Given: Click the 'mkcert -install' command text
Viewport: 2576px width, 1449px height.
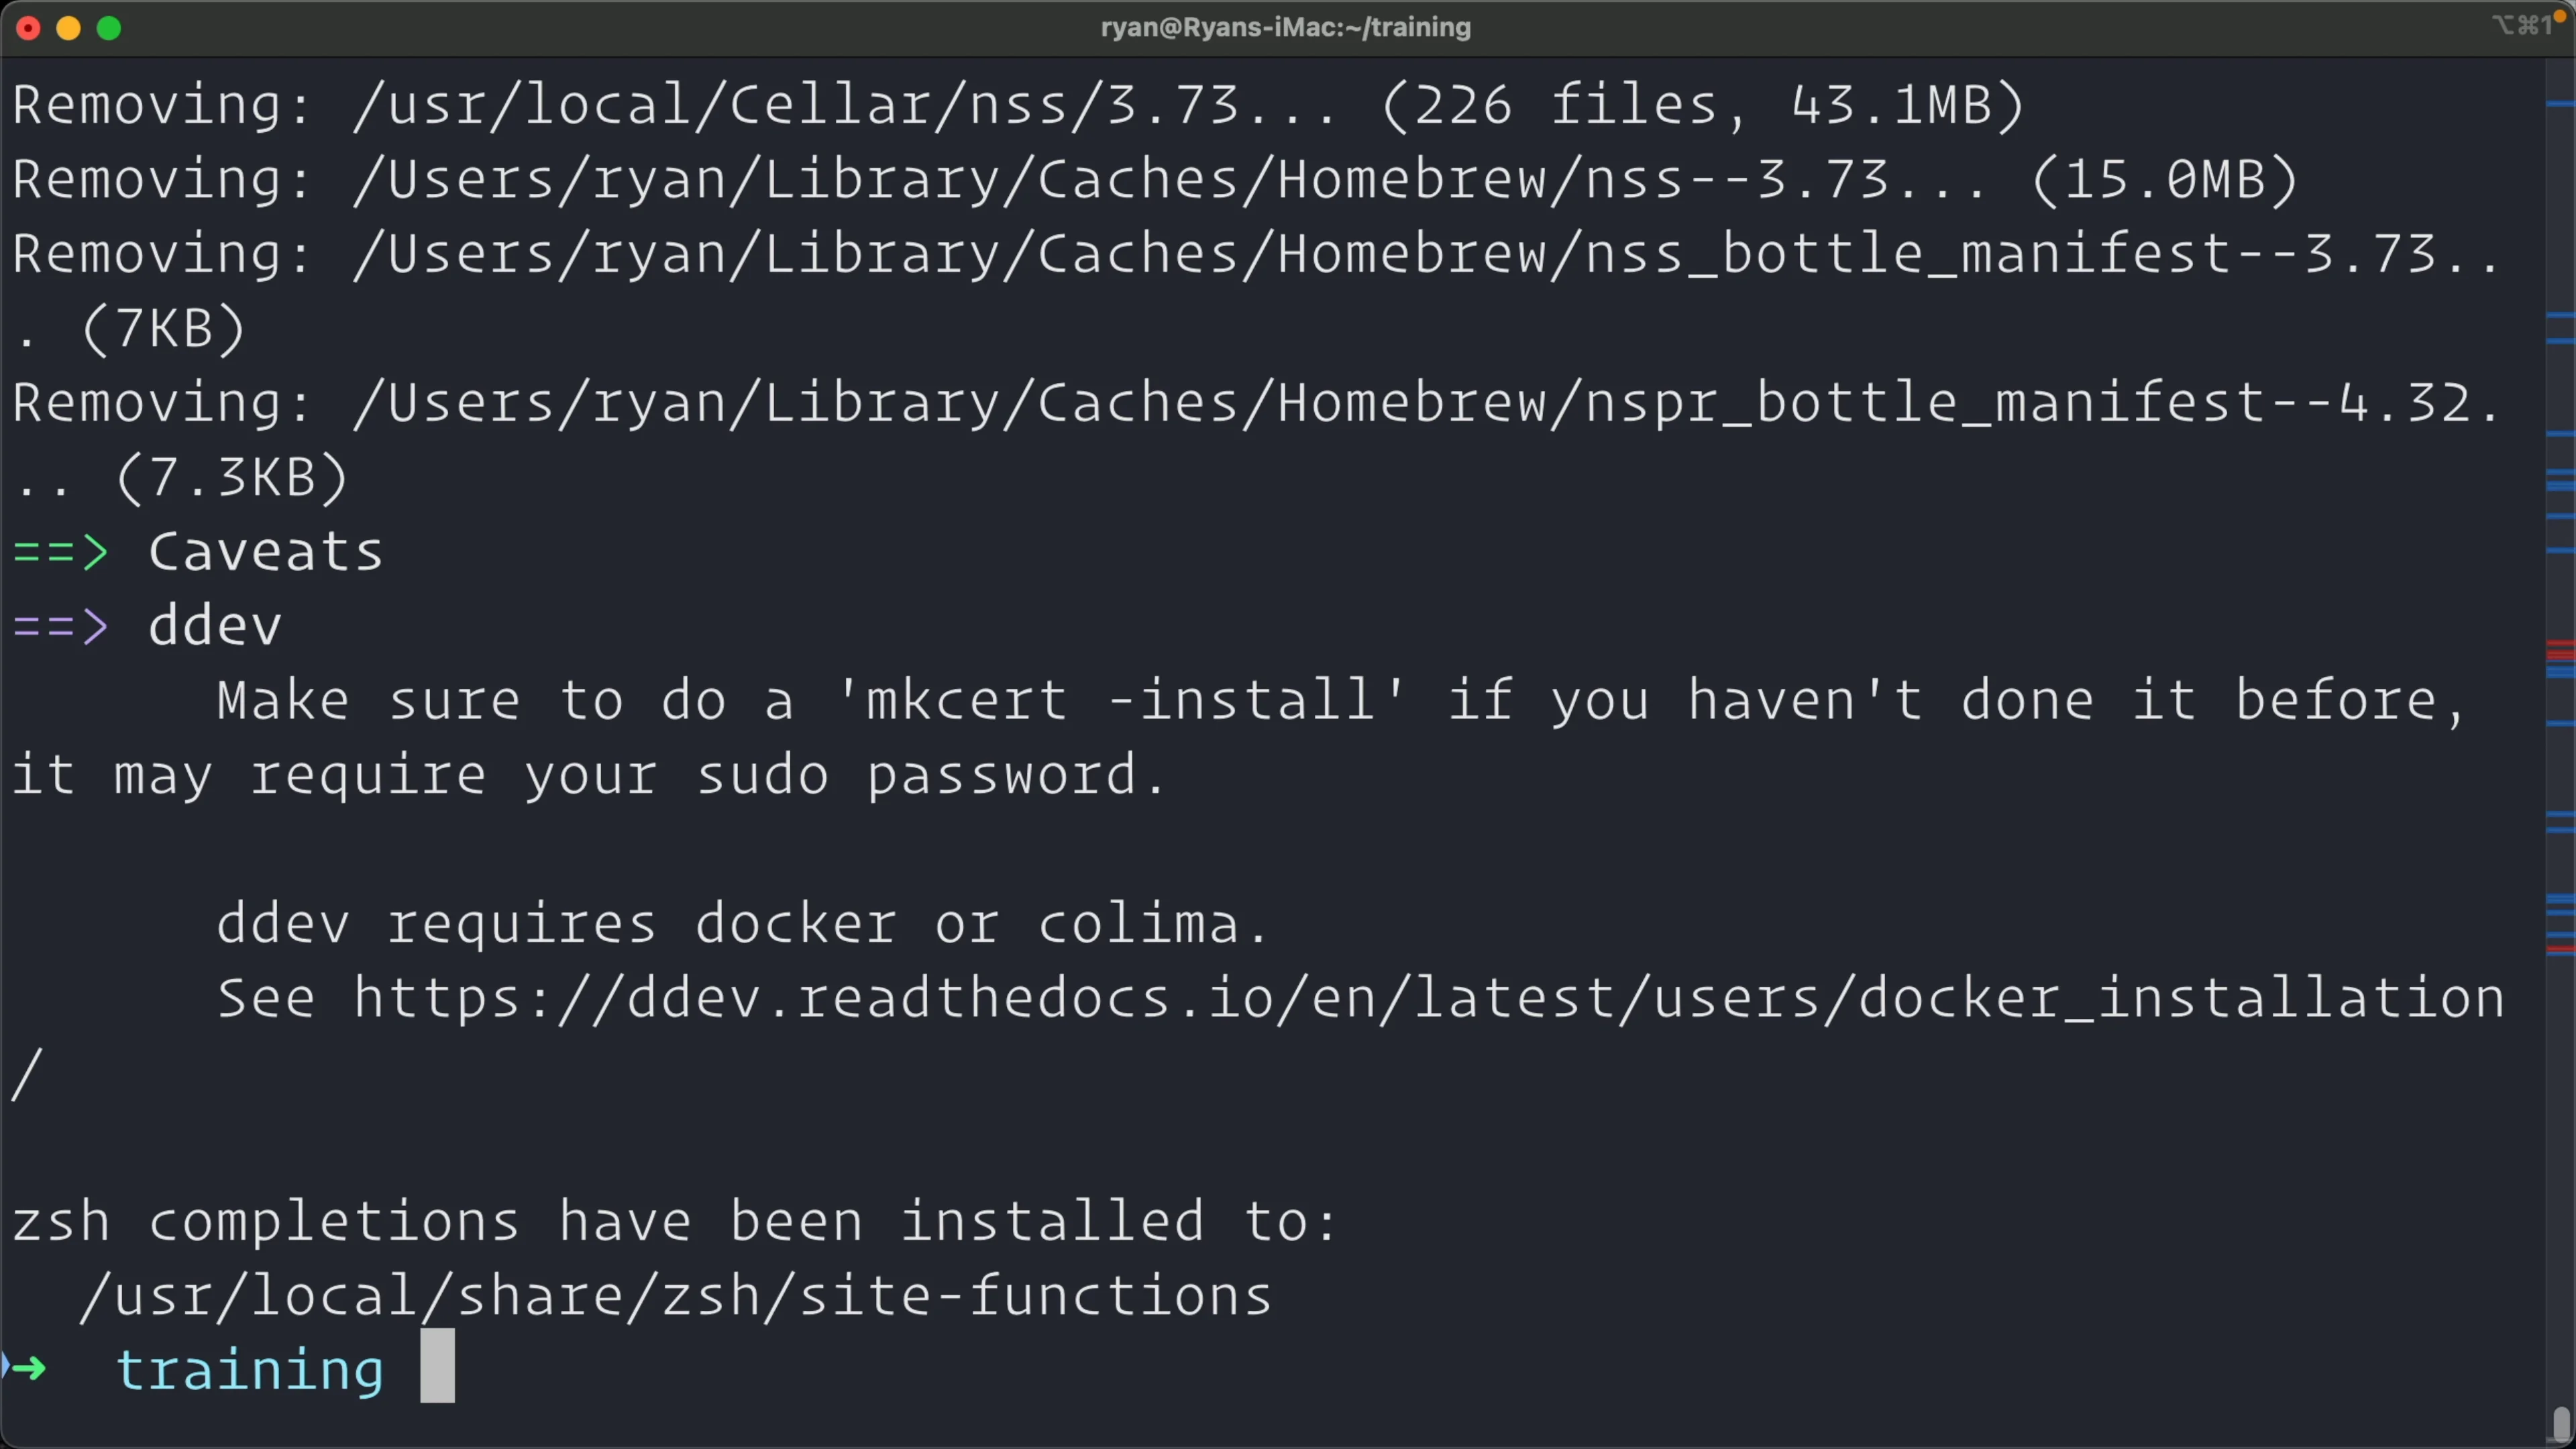Looking at the screenshot, I should pyautogui.click(x=1121, y=700).
